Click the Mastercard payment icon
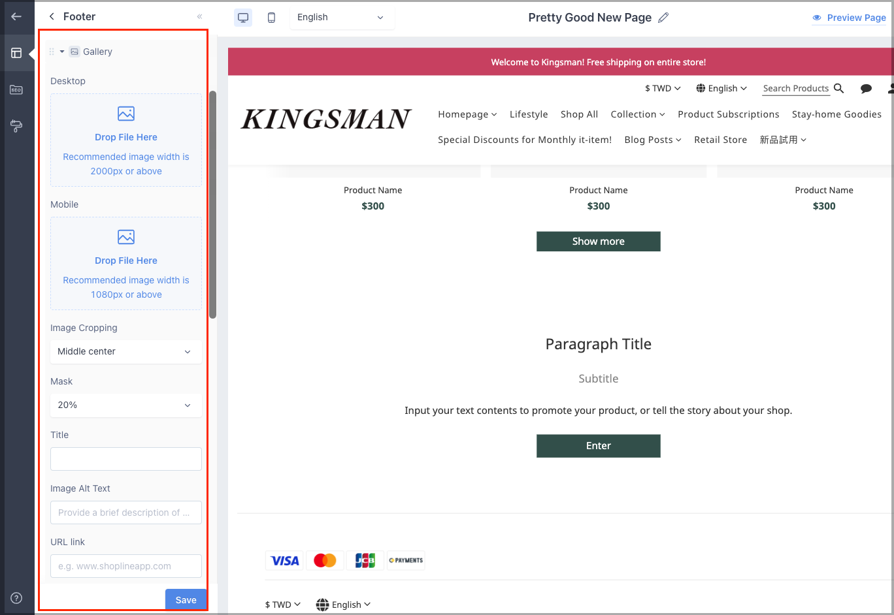Screen dimensions: 894x615 (325, 560)
